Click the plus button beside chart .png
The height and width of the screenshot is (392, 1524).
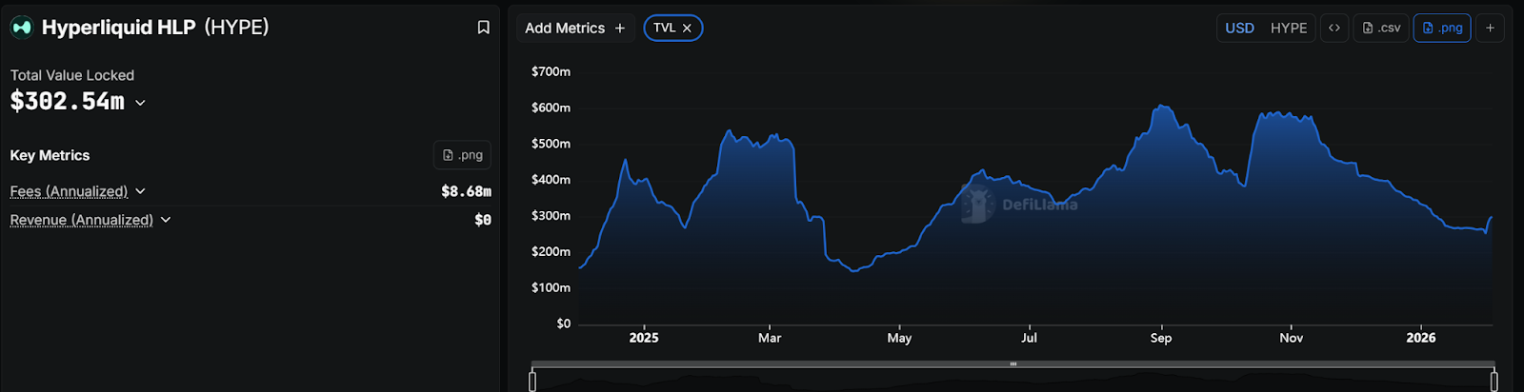(1491, 29)
